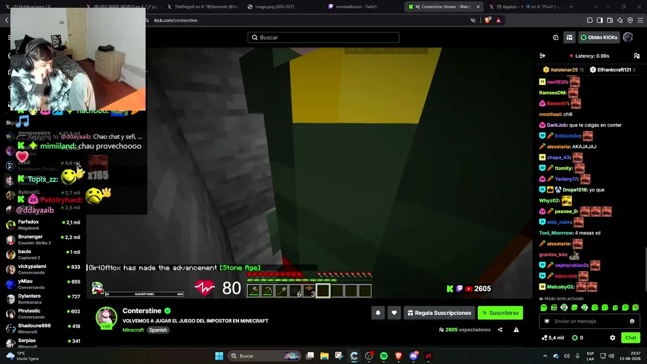Open the Kick search box
647x364 pixels.
(323, 37)
